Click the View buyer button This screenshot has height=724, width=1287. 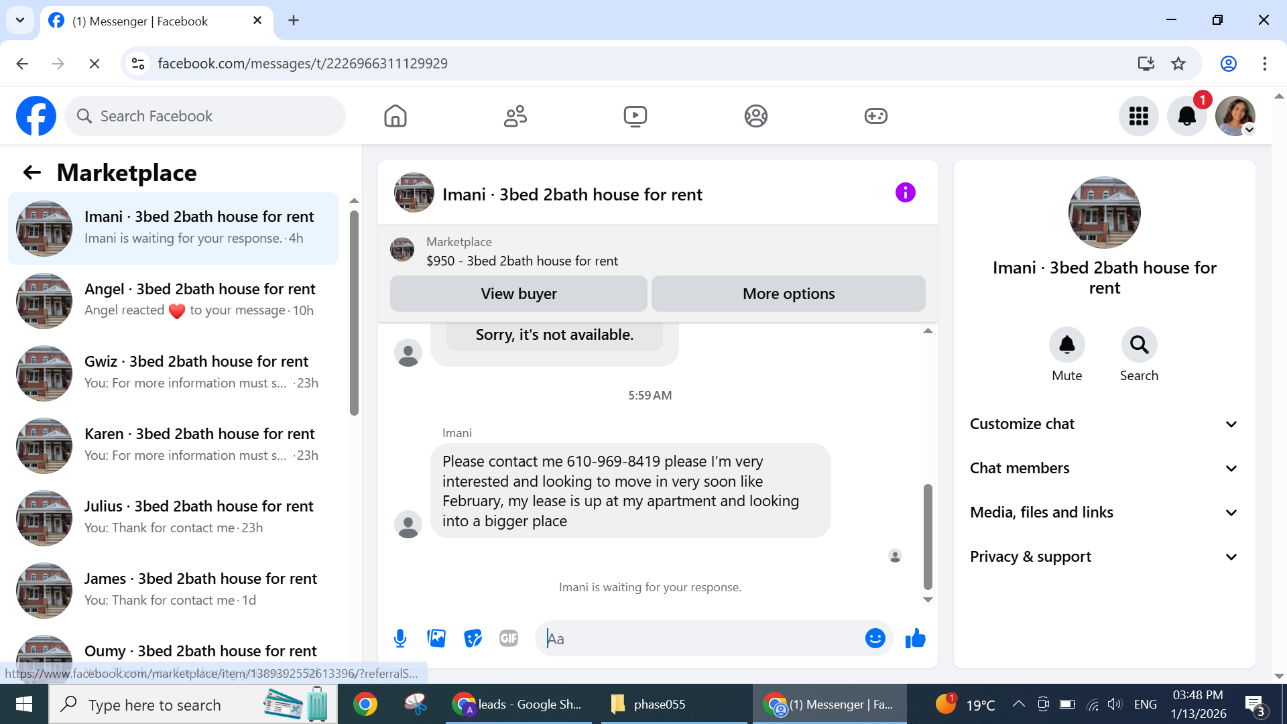[x=518, y=294]
